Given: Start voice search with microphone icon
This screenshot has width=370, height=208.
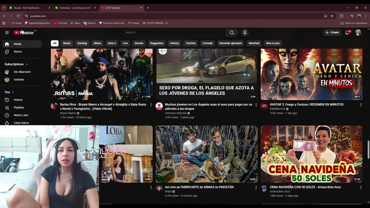Looking at the screenshot, I should [245, 33].
